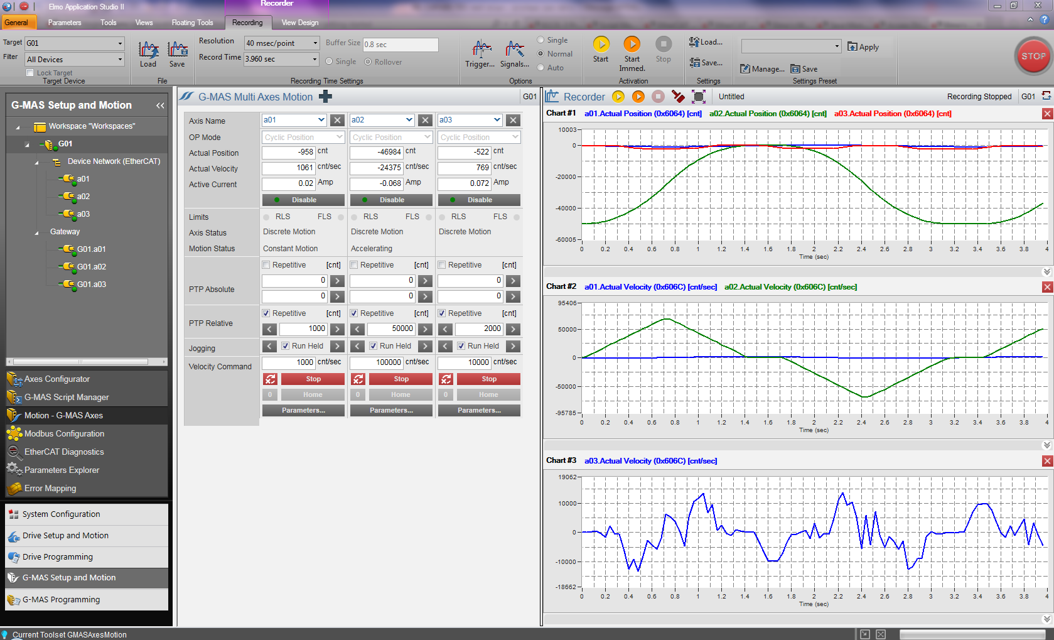Screen dimensions: 1054x640
Task: Click the Recorder panel fit-to-screen icon
Action: click(699, 97)
